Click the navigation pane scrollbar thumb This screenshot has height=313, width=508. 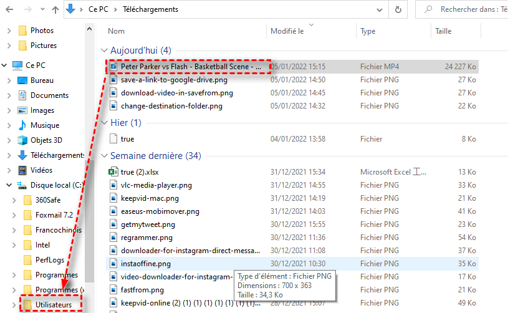point(89,220)
